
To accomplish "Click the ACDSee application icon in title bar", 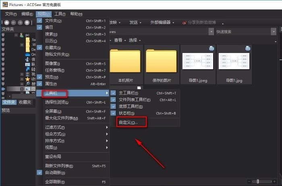I will pyautogui.click(x=5, y=4).
